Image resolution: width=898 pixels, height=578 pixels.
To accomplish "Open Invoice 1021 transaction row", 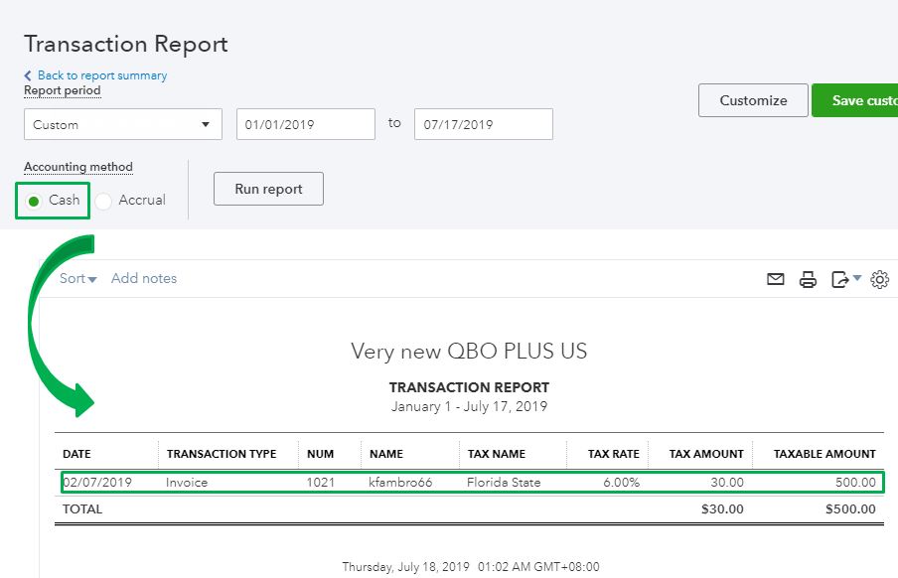I will (473, 483).
